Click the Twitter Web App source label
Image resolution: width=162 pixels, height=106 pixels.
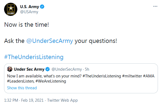[x=62, y=100]
